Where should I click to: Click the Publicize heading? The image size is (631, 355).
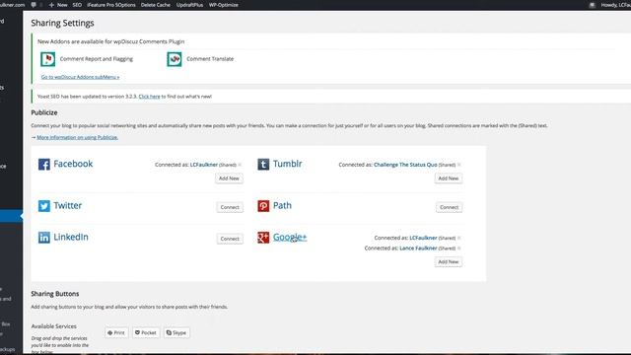pyautogui.click(x=44, y=112)
